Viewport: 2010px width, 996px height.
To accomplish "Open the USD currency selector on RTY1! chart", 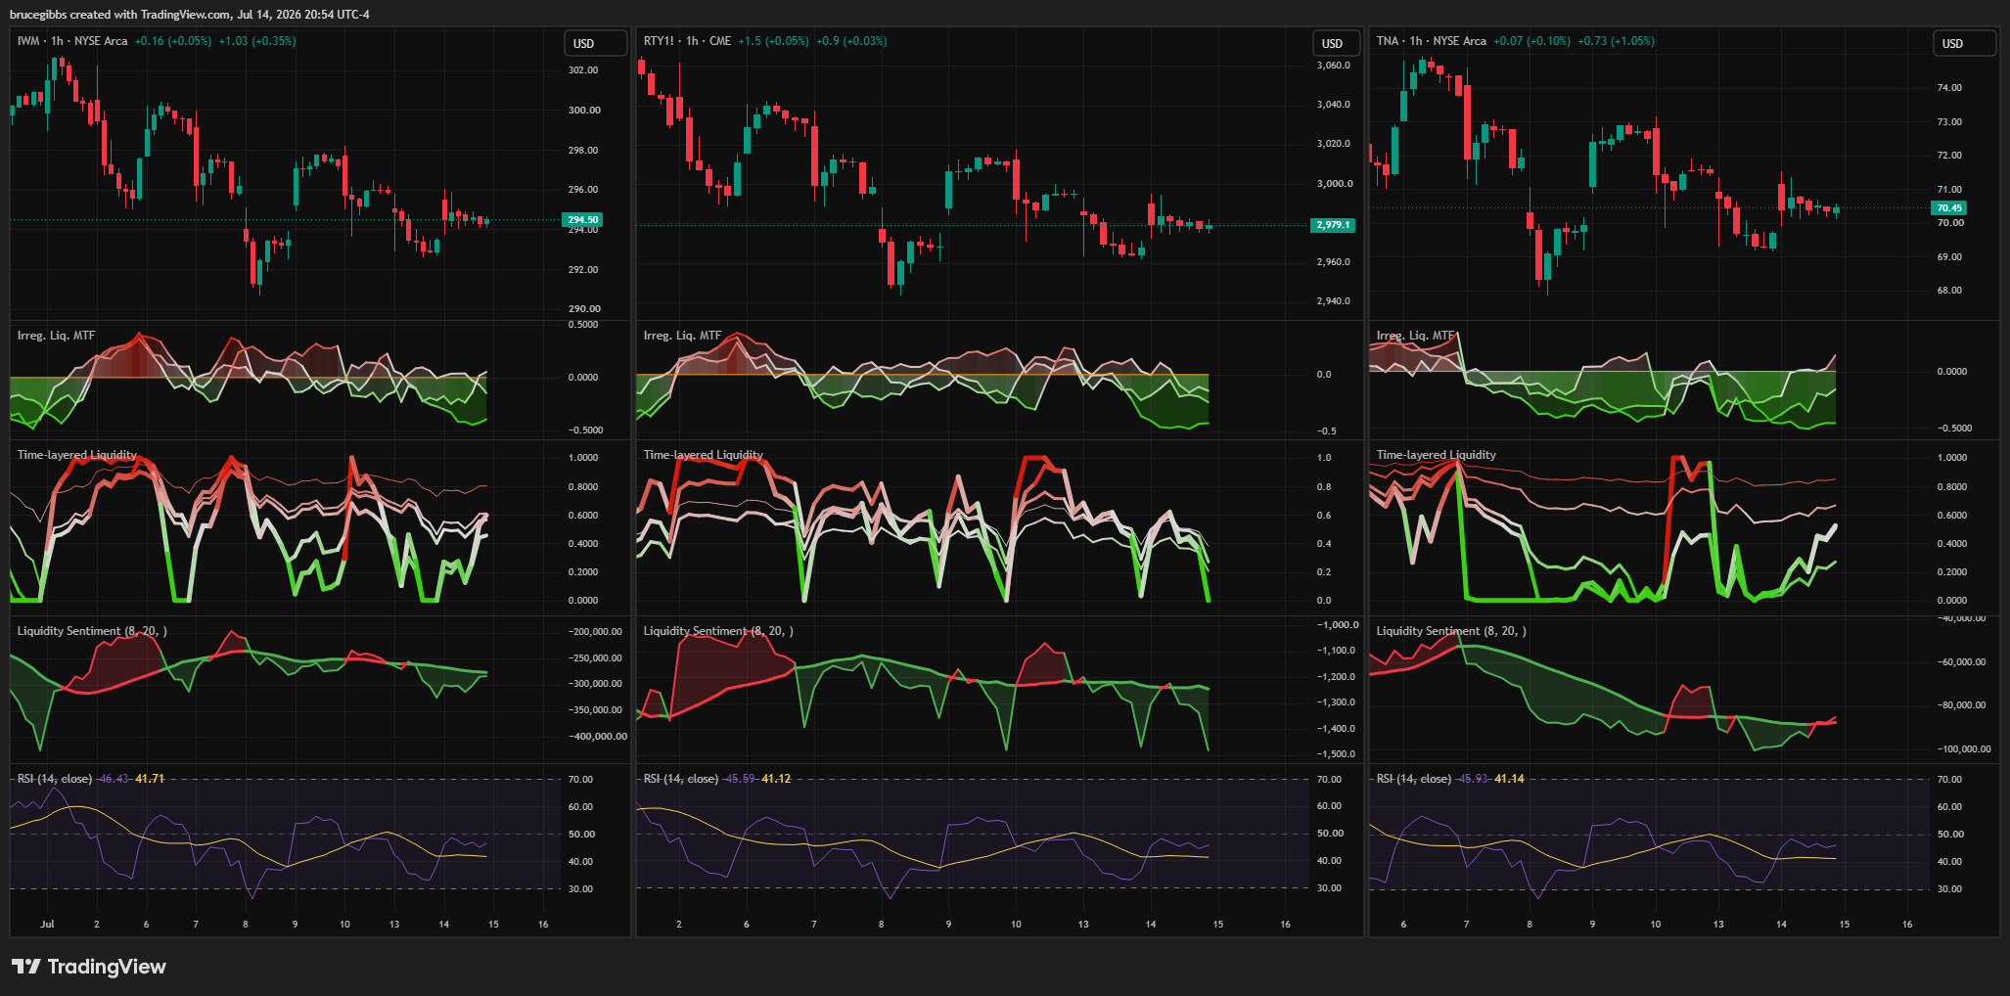I will click(x=1335, y=43).
